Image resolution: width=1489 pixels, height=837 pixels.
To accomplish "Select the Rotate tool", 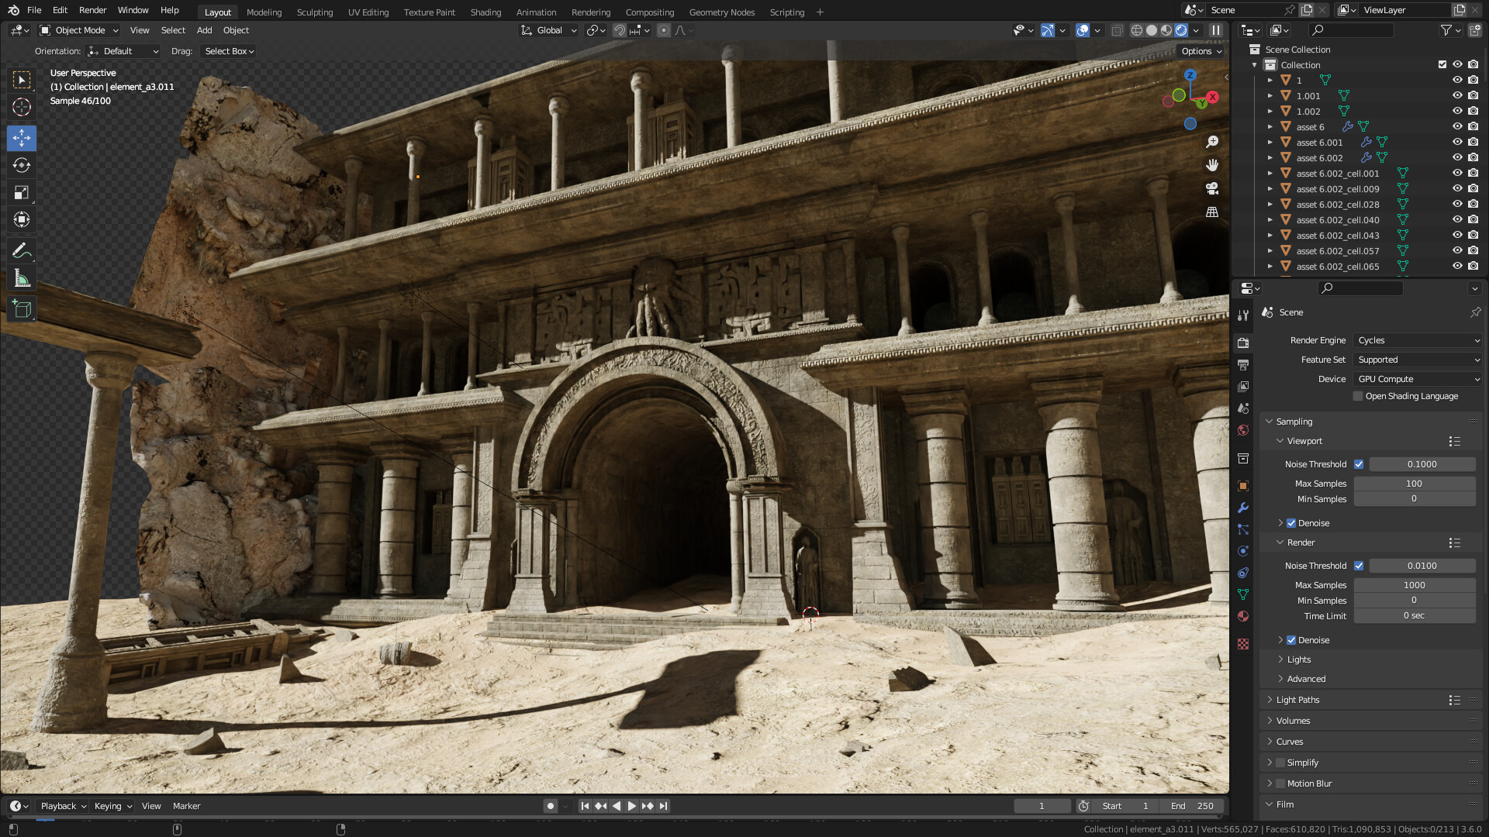I will pos(21,165).
